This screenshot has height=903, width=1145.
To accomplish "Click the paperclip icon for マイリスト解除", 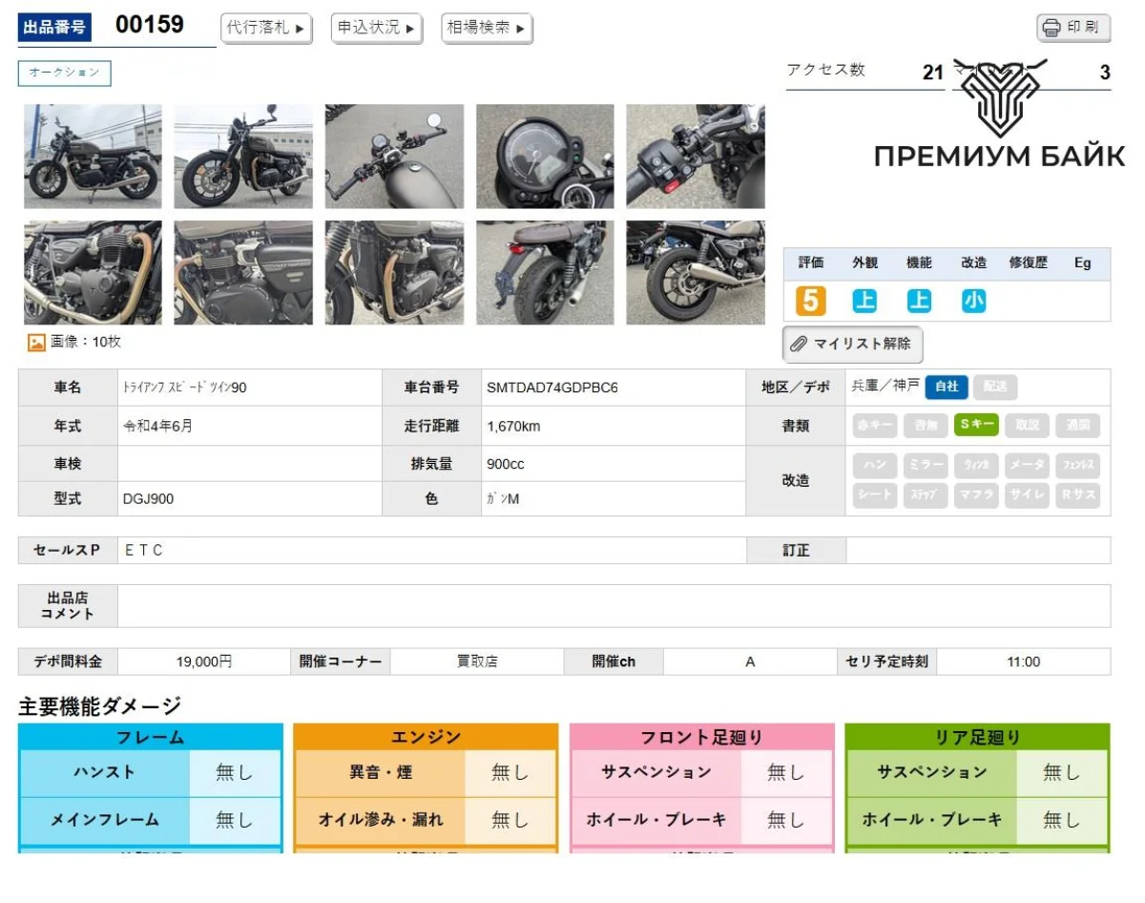I will [x=799, y=344].
